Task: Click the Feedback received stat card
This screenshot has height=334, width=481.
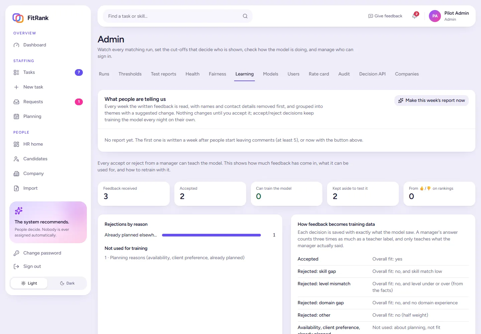Action: pyautogui.click(x=134, y=194)
